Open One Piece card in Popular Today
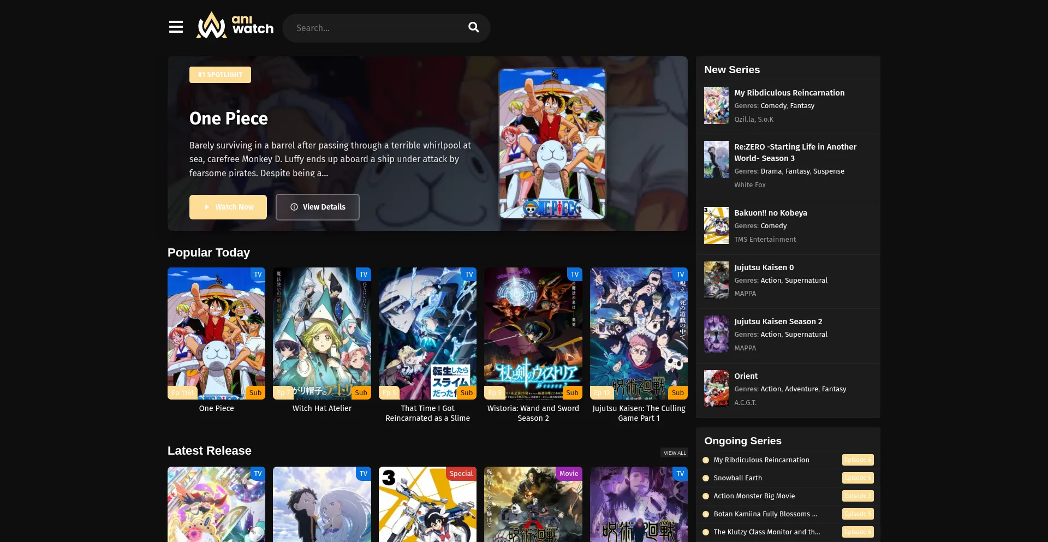The width and height of the screenshot is (1048, 542). click(x=216, y=333)
